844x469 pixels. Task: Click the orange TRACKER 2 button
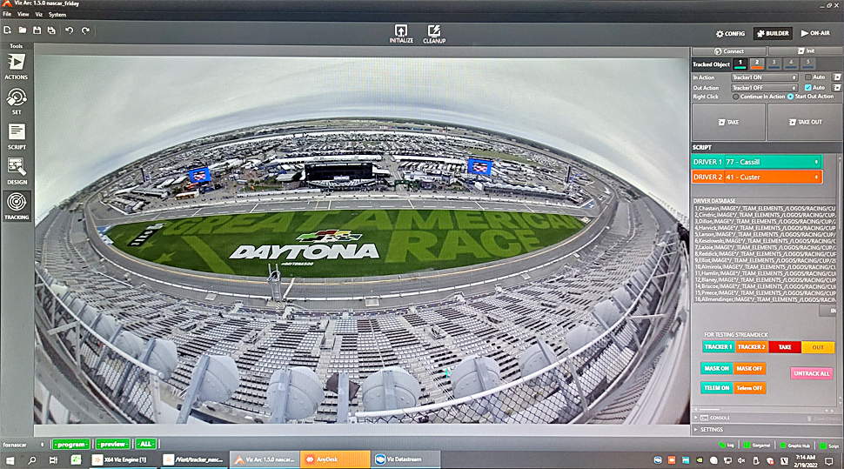point(752,347)
